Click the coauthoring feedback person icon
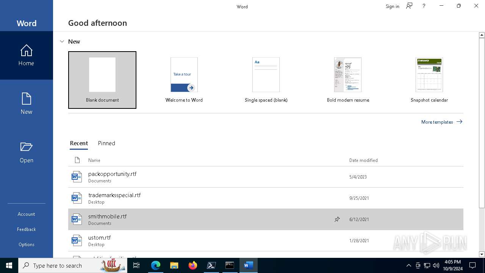The height and width of the screenshot is (273, 485). pyautogui.click(x=409, y=6)
